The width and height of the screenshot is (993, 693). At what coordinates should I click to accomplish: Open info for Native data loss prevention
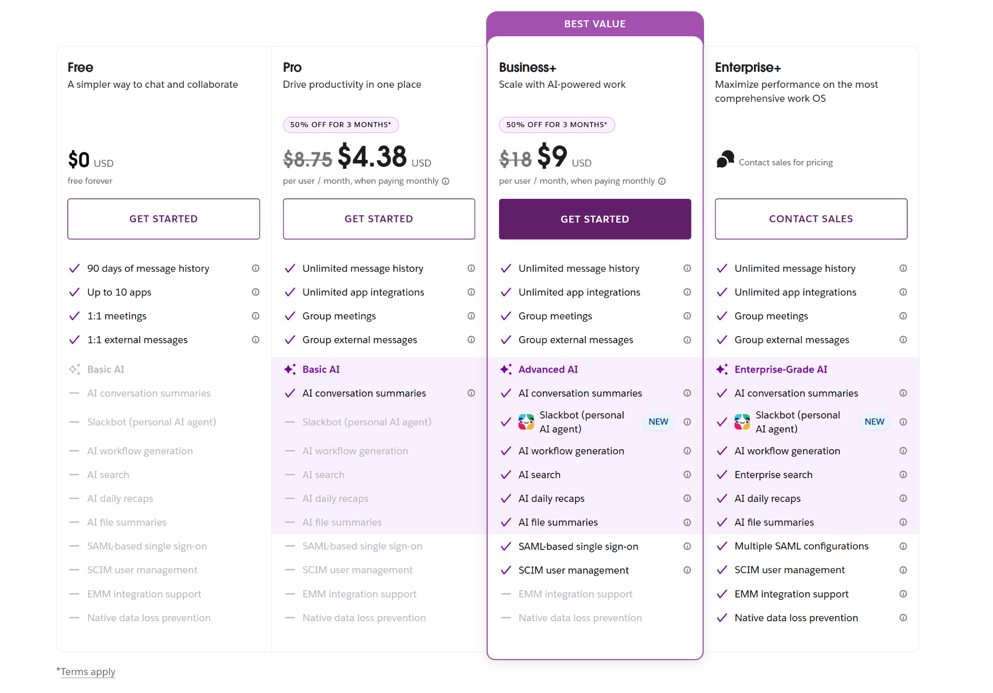(903, 617)
